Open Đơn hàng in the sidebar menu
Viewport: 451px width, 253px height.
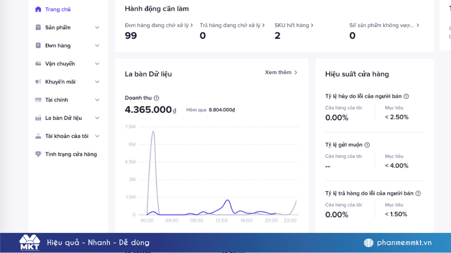tap(58, 45)
